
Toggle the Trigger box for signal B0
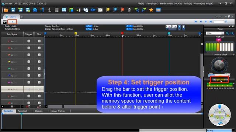point(29,96)
